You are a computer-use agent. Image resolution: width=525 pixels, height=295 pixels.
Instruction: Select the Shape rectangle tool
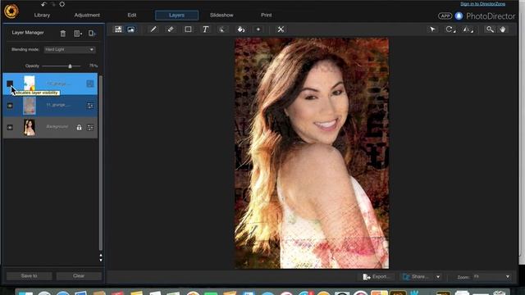[x=188, y=29]
